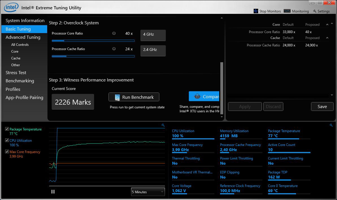The width and height of the screenshot is (337, 200).
Task: Click Stop Monitors label
Action: (270, 11)
